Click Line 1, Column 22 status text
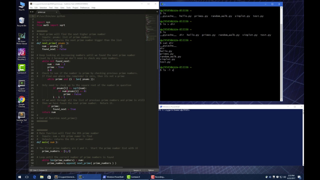 pos(40,170)
